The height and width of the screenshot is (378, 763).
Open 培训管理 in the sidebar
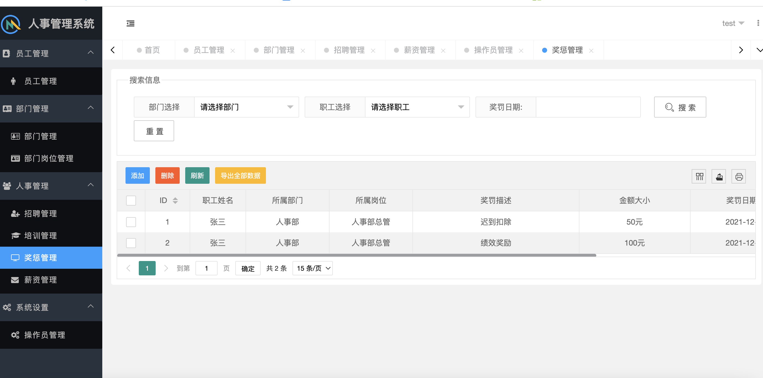(51, 236)
